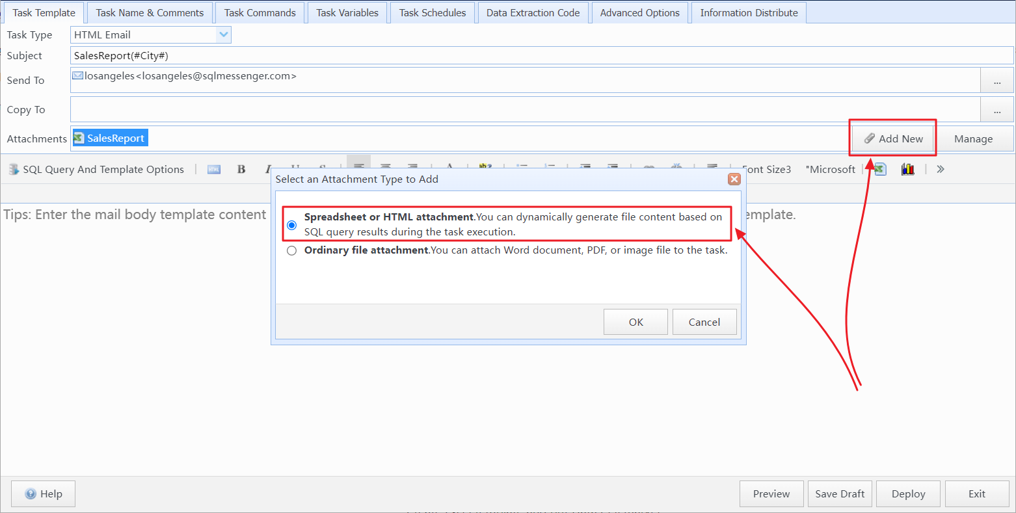Switch to the Task Schedules tab
This screenshot has width=1016, height=513.
[x=432, y=12]
